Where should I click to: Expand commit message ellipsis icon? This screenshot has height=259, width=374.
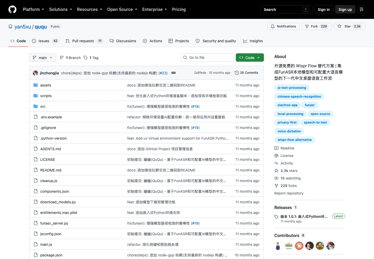[x=173, y=73]
